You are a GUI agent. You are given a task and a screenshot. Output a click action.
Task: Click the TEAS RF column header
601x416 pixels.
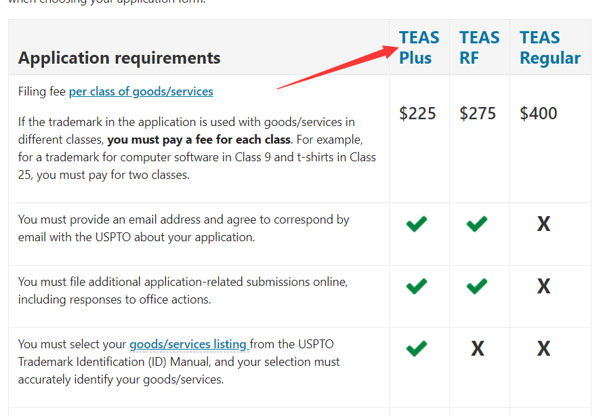(479, 47)
